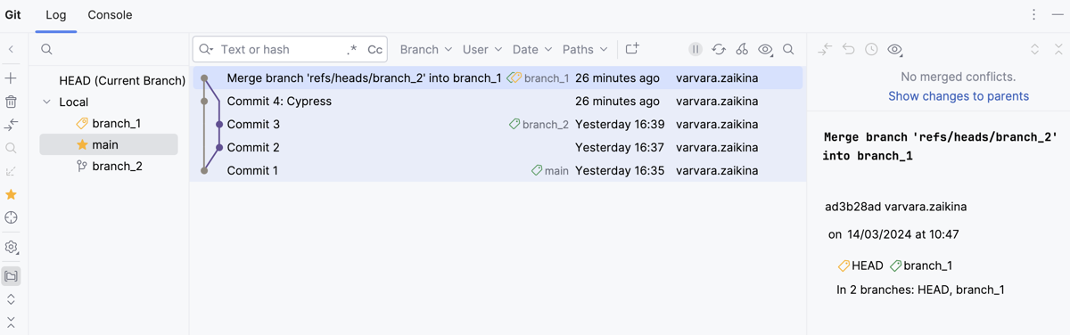Open the User filter dropdown
Image resolution: width=1070 pixels, height=335 pixels.
pos(482,50)
